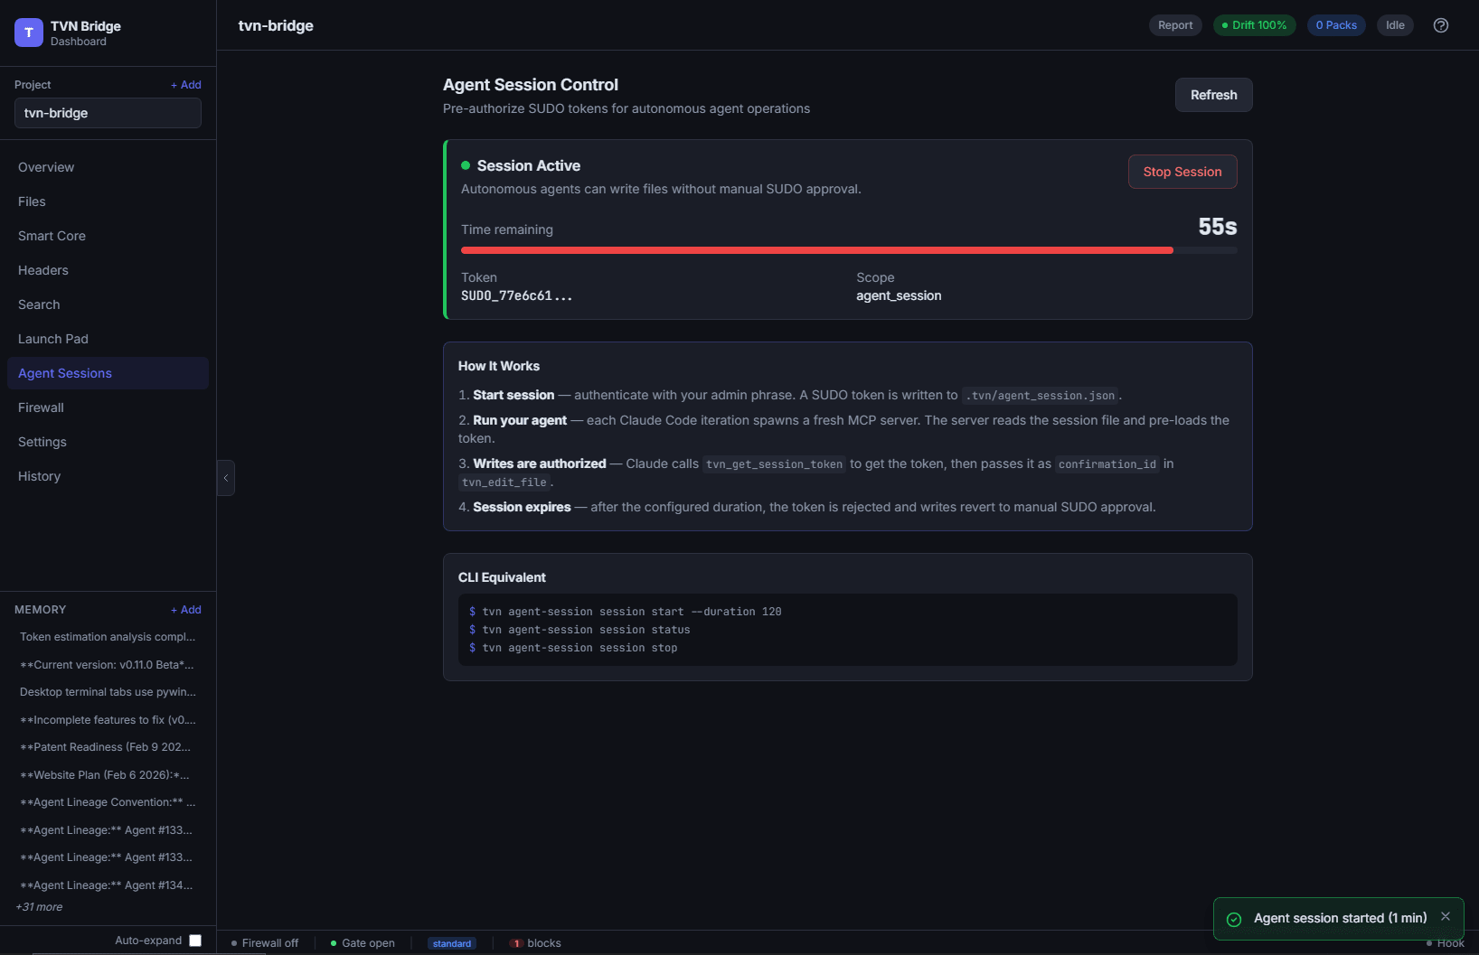Switch to the Agent Sessions section
The width and height of the screenshot is (1479, 955).
coord(64,373)
